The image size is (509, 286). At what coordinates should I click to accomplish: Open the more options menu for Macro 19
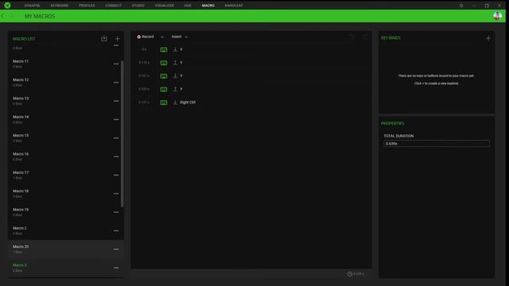(x=116, y=212)
